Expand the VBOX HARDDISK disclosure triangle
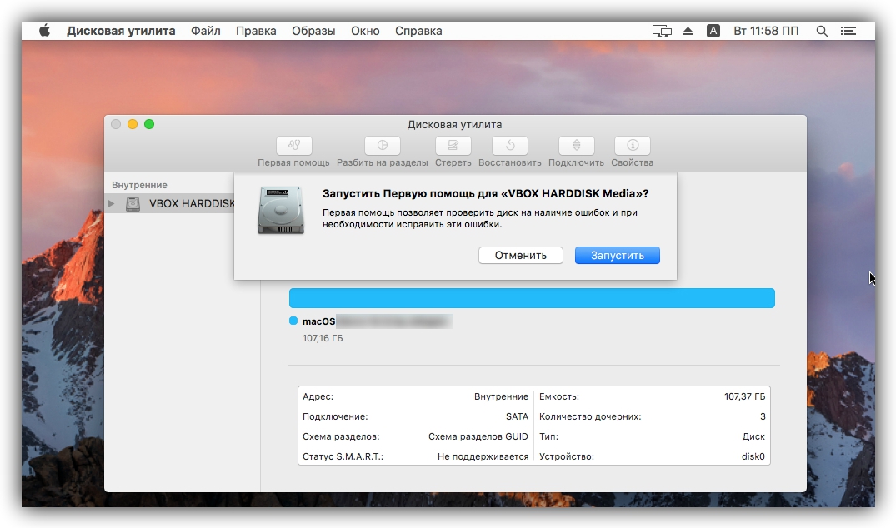The height and width of the screenshot is (528, 896). click(x=112, y=203)
